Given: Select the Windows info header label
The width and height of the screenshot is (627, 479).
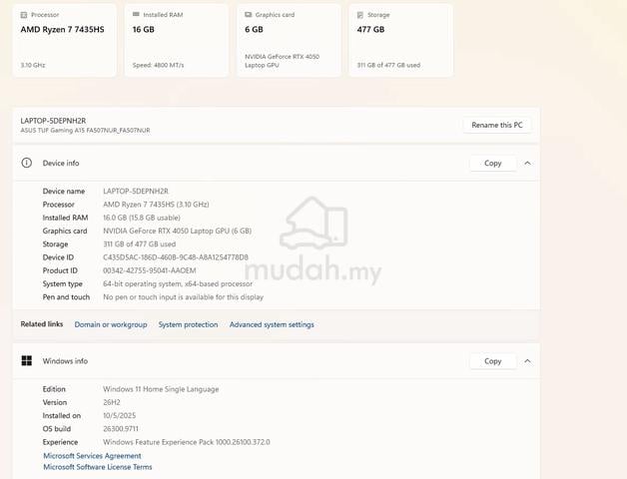Looking at the screenshot, I should pos(65,361).
